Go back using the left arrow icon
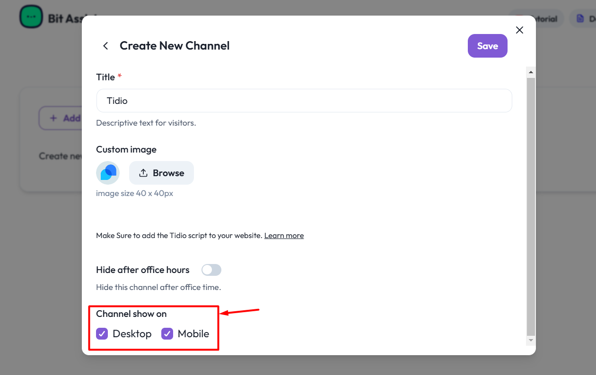The image size is (596, 375). click(x=105, y=46)
